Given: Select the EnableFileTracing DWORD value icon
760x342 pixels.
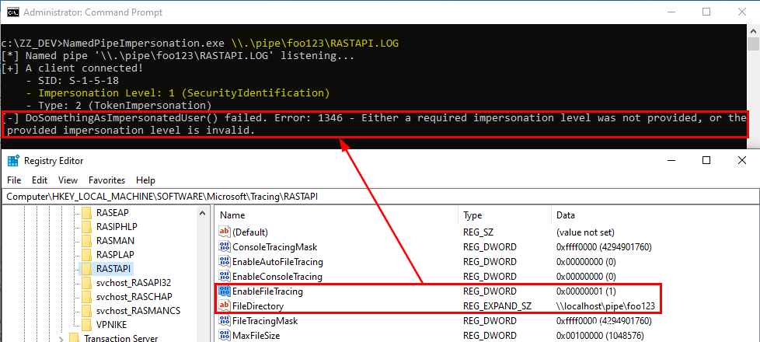Looking at the screenshot, I should [x=225, y=291].
